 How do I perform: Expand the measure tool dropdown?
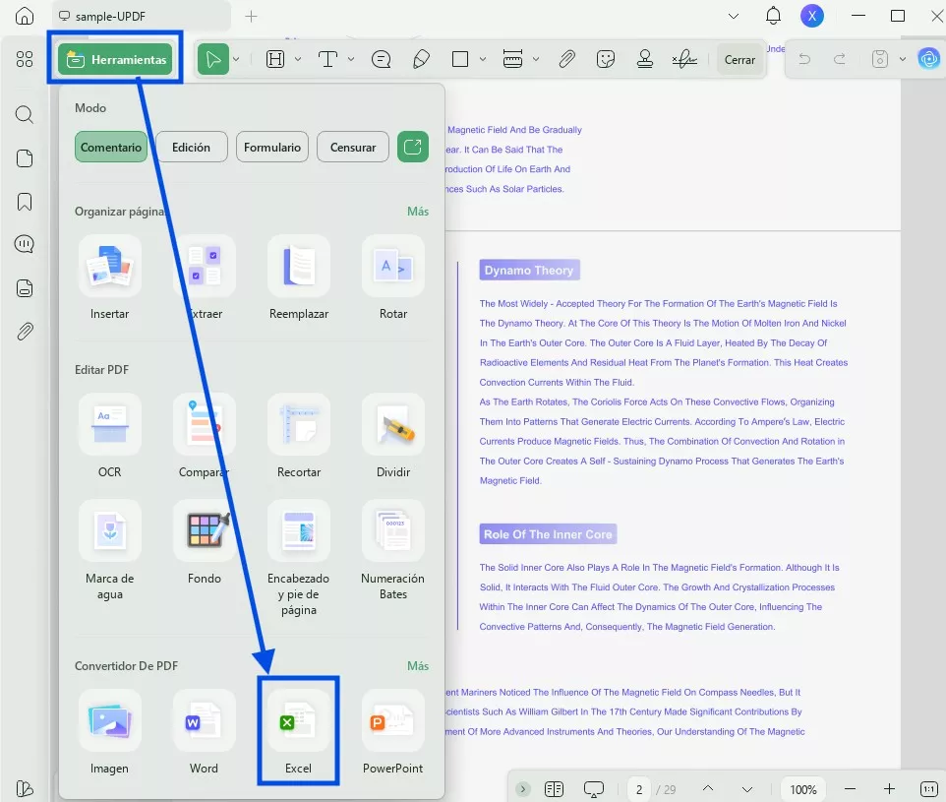pyautogui.click(x=536, y=59)
